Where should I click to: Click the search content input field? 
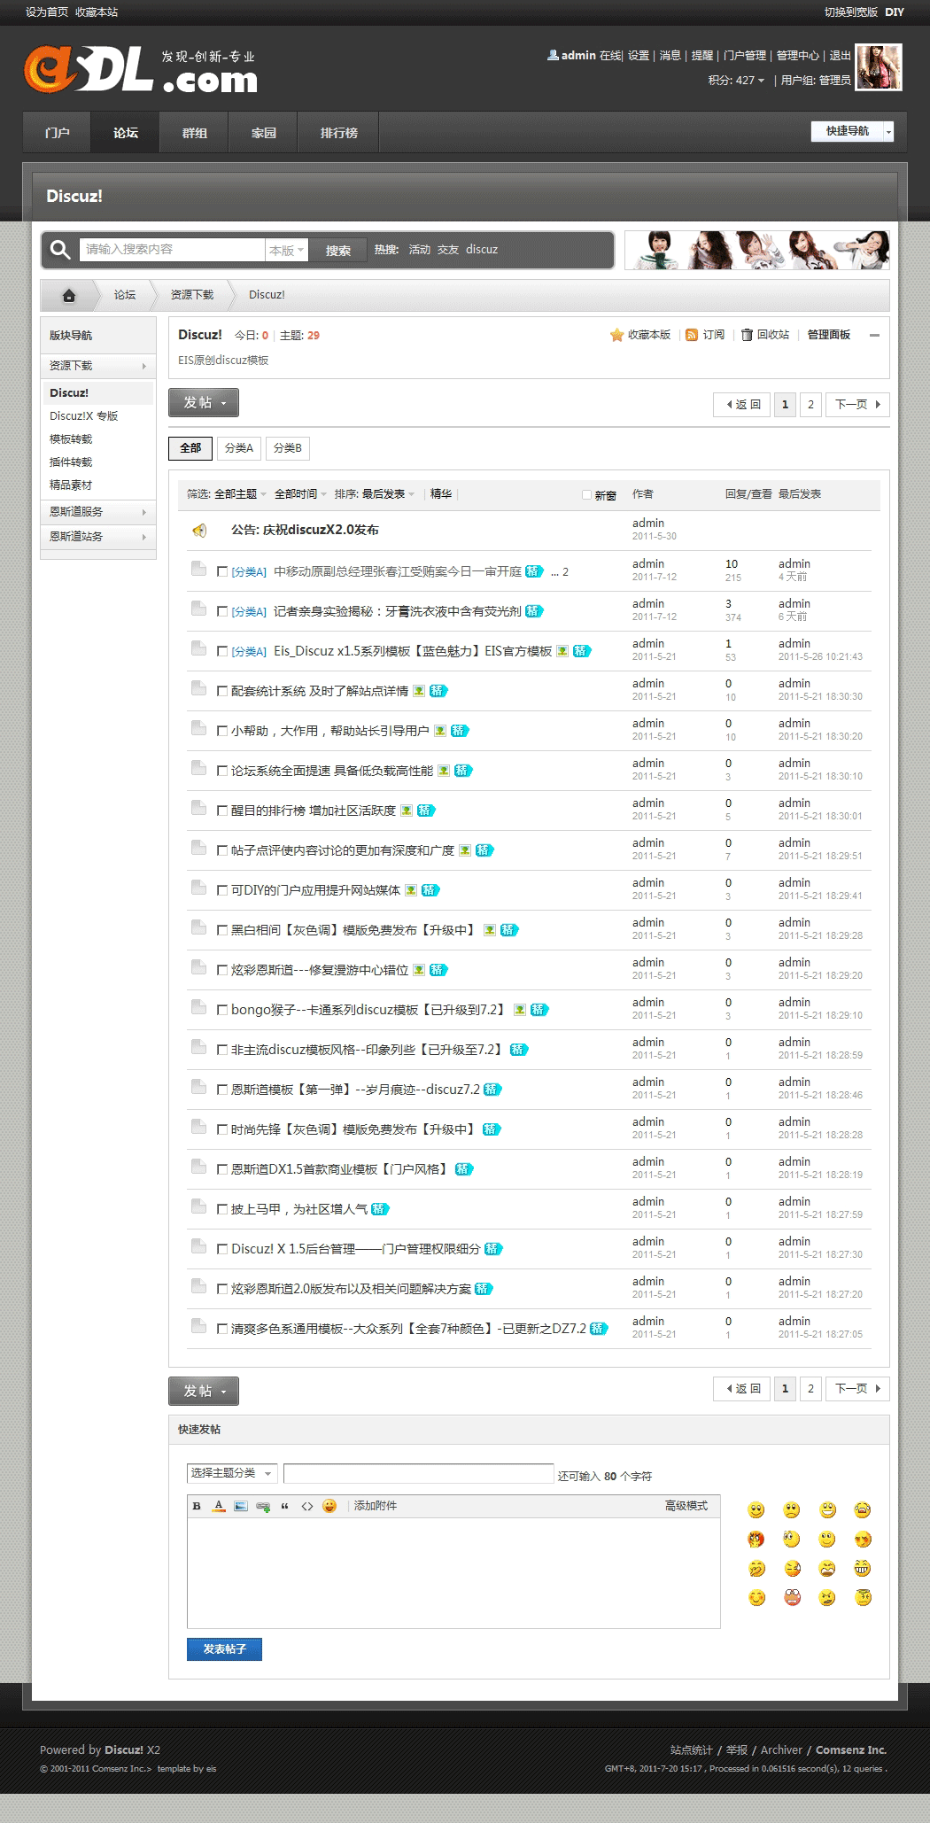[x=173, y=250]
